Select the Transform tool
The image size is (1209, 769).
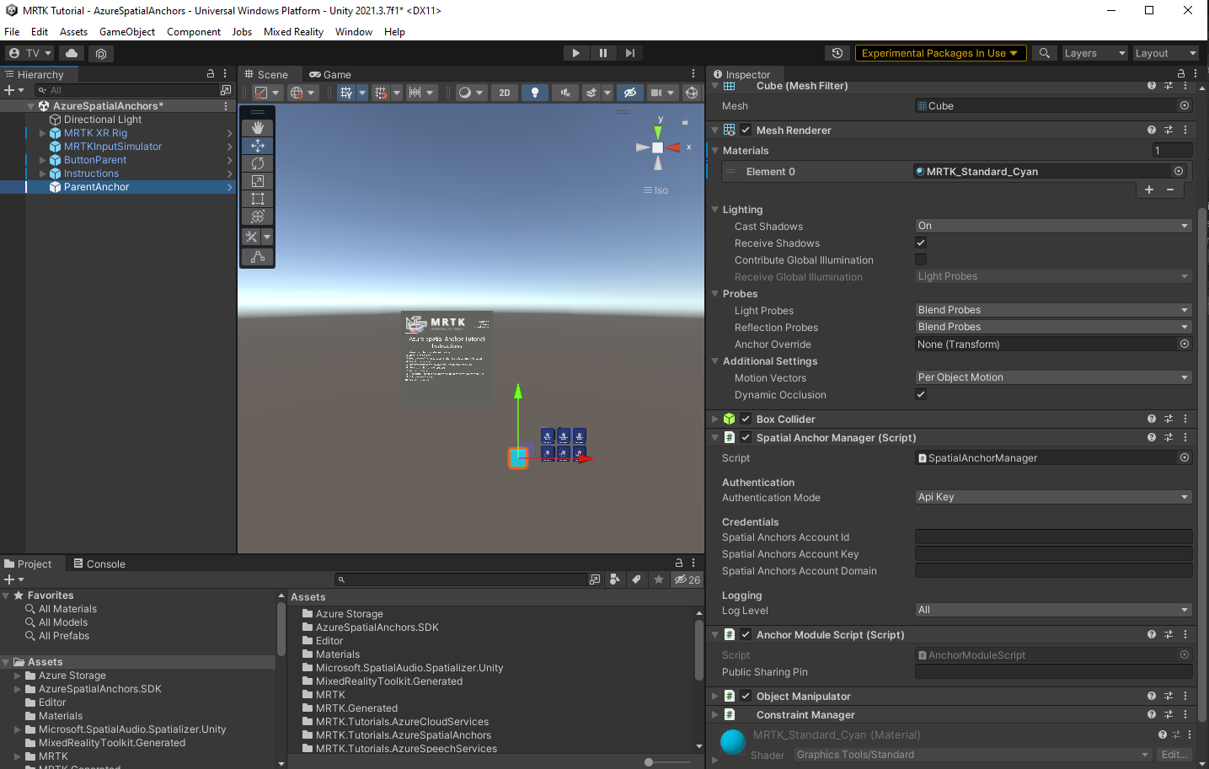click(x=258, y=216)
